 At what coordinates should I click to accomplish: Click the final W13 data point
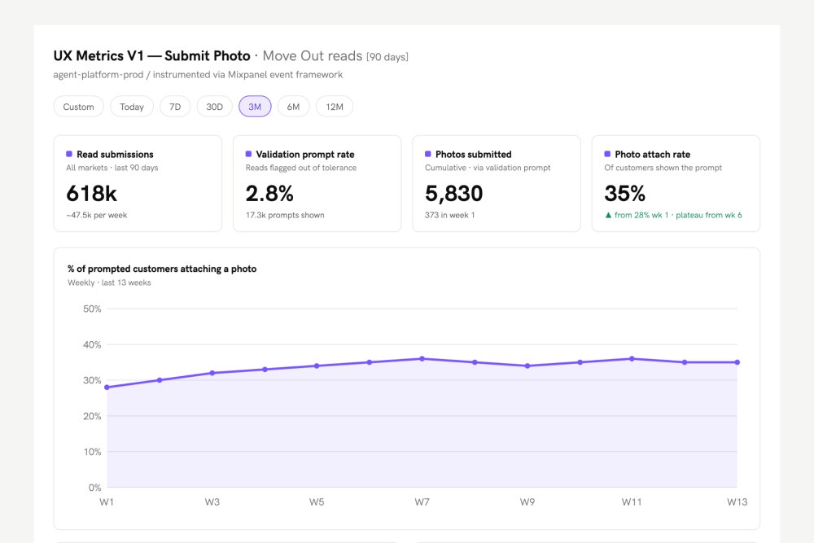[x=737, y=362]
